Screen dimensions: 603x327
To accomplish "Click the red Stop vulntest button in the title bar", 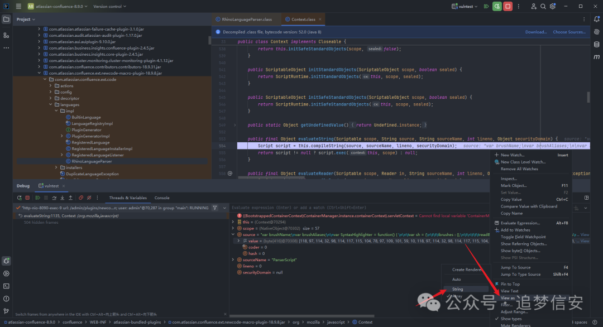I will 508,6.
